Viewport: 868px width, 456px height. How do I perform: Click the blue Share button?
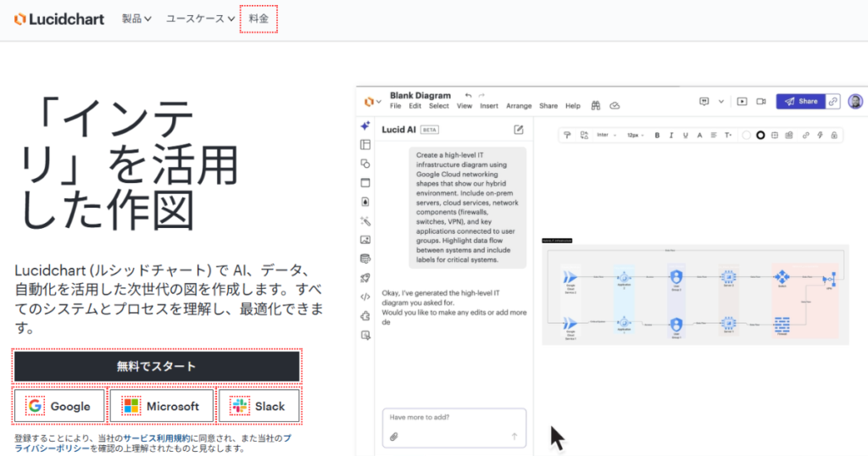(x=800, y=101)
